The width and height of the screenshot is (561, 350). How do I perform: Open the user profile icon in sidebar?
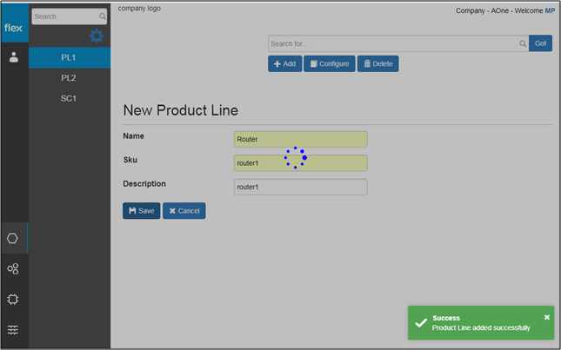click(14, 57)
